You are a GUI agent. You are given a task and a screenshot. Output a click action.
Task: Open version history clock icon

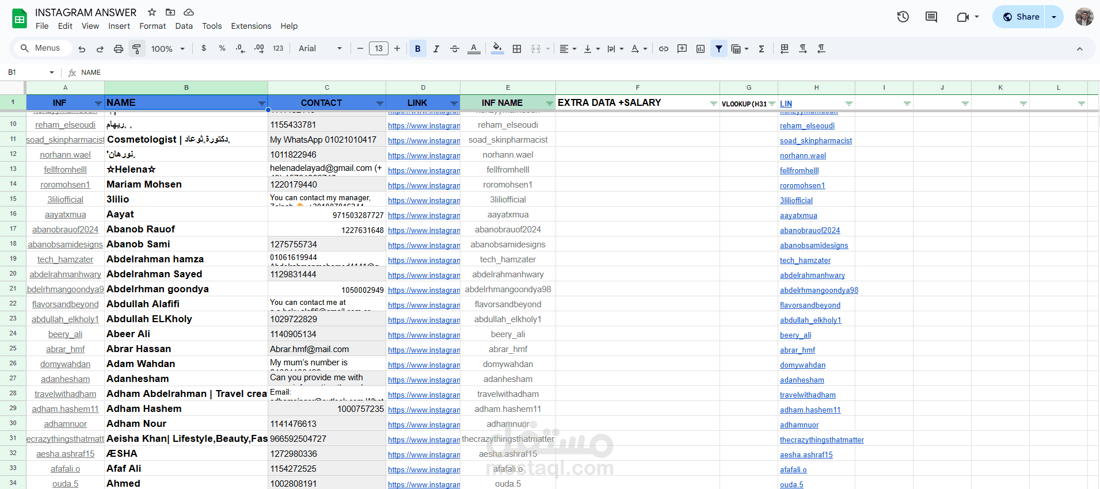(x=903, y=17)
